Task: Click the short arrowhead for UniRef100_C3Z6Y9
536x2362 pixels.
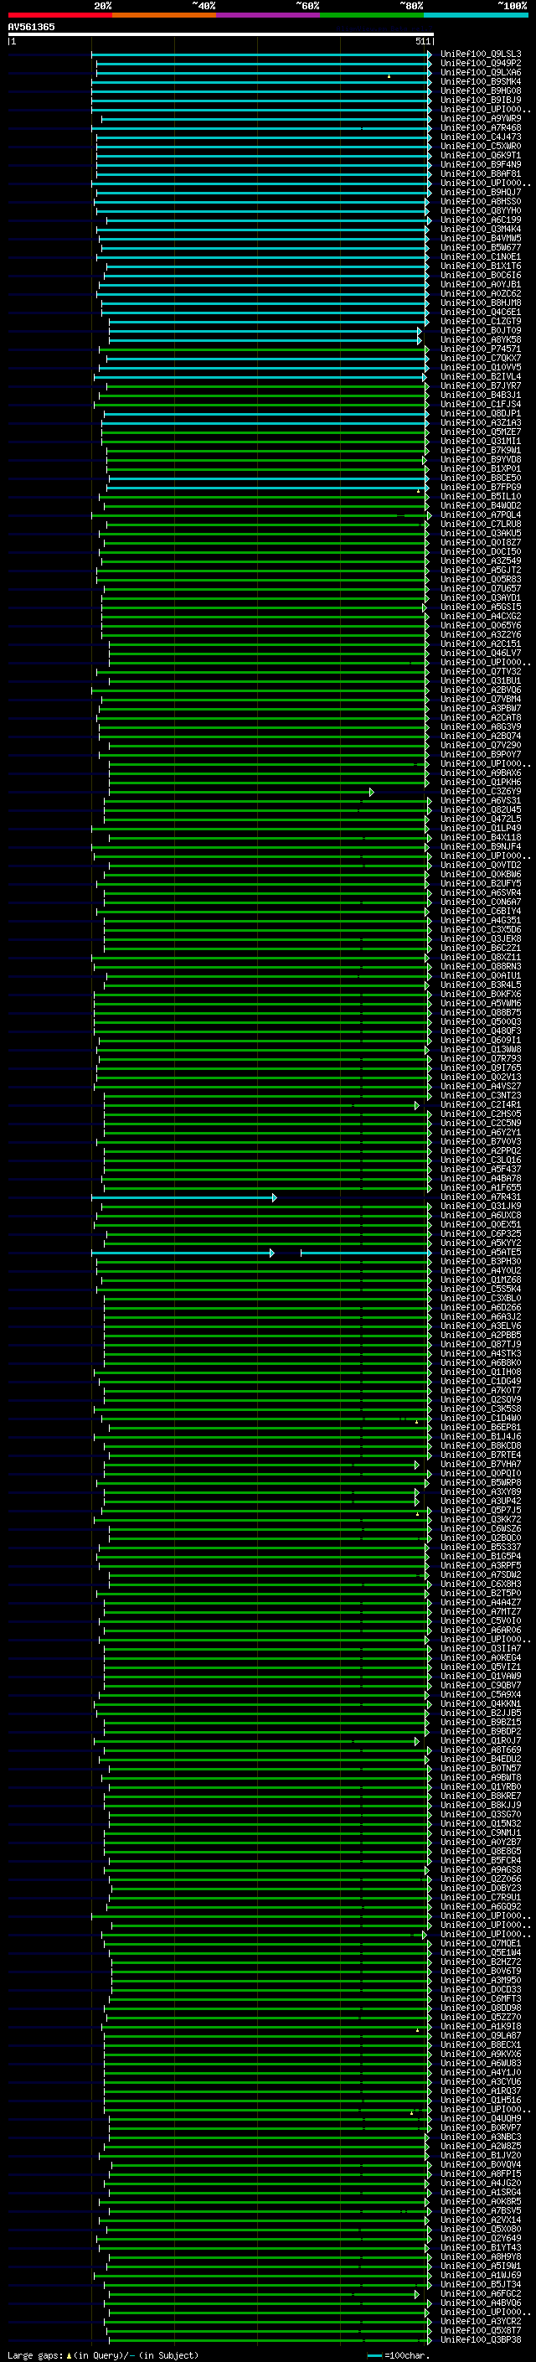Action: click(371, 791)
